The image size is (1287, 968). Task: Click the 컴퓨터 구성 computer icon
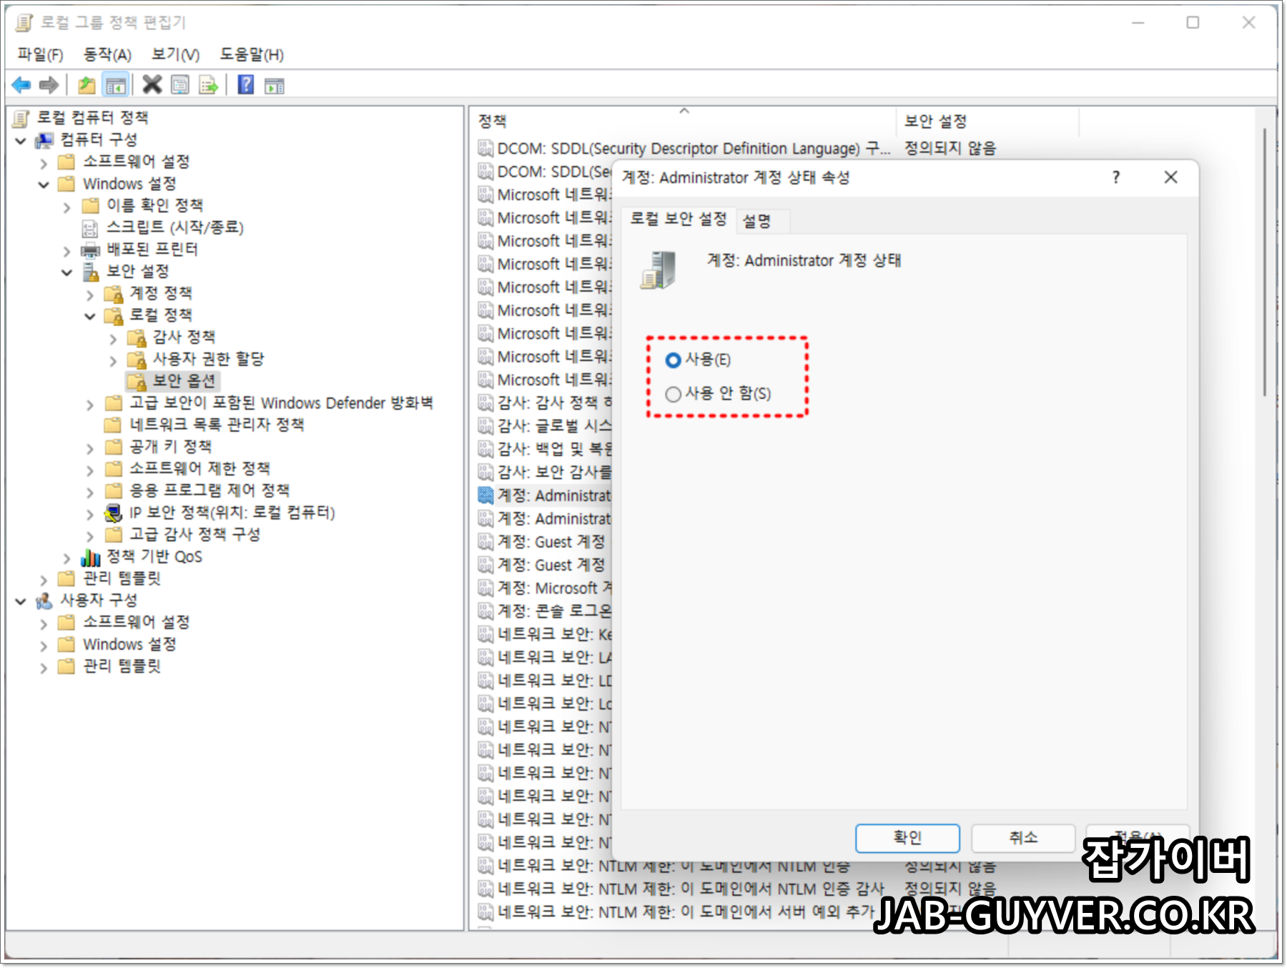[x=45, y=139]
